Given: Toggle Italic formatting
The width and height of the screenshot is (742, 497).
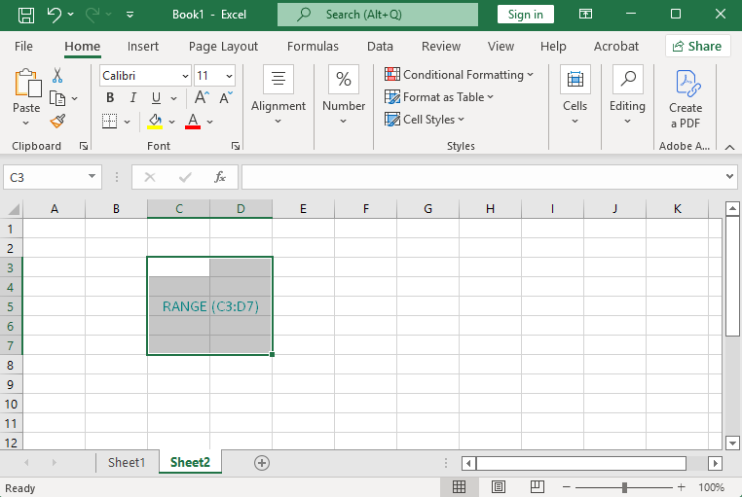Looking at the screenshot, I should [x=132, y=97].
